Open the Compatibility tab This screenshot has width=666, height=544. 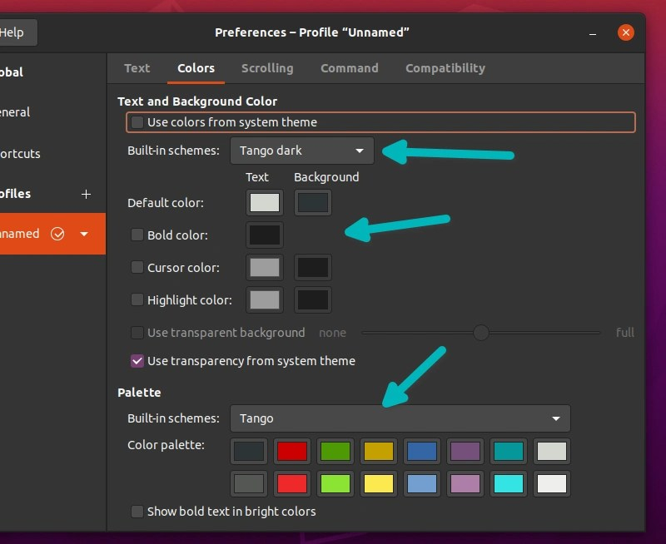click(445, 68)
